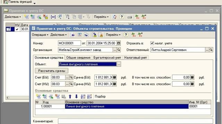Switch to the Бухгалтерский учет tab
The width and height of the screenshot is (222, 124).
[107, 58]
